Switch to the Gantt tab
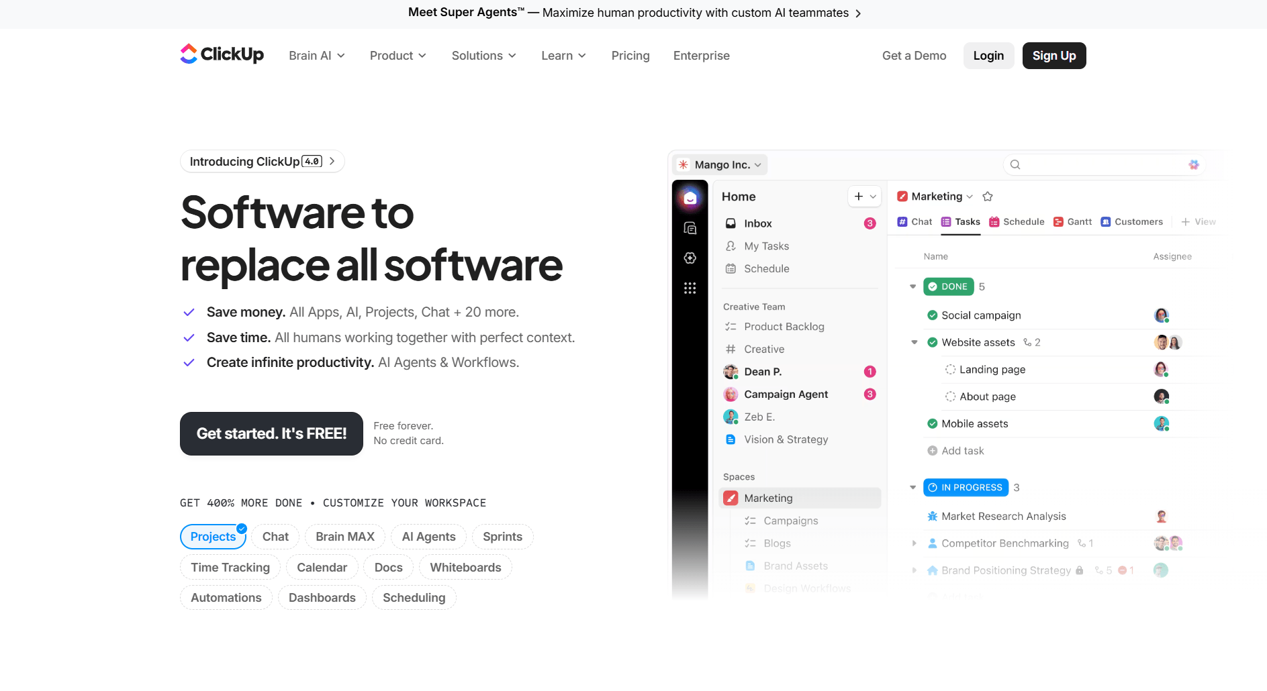This screenshot has width=1267, height=691. click(1073, 222)
